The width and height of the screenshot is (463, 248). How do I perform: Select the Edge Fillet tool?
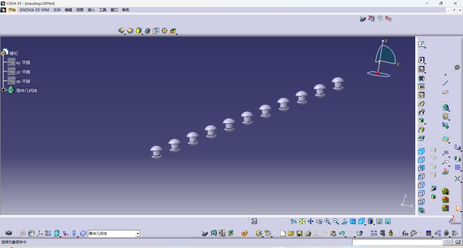tap(121, 31)
